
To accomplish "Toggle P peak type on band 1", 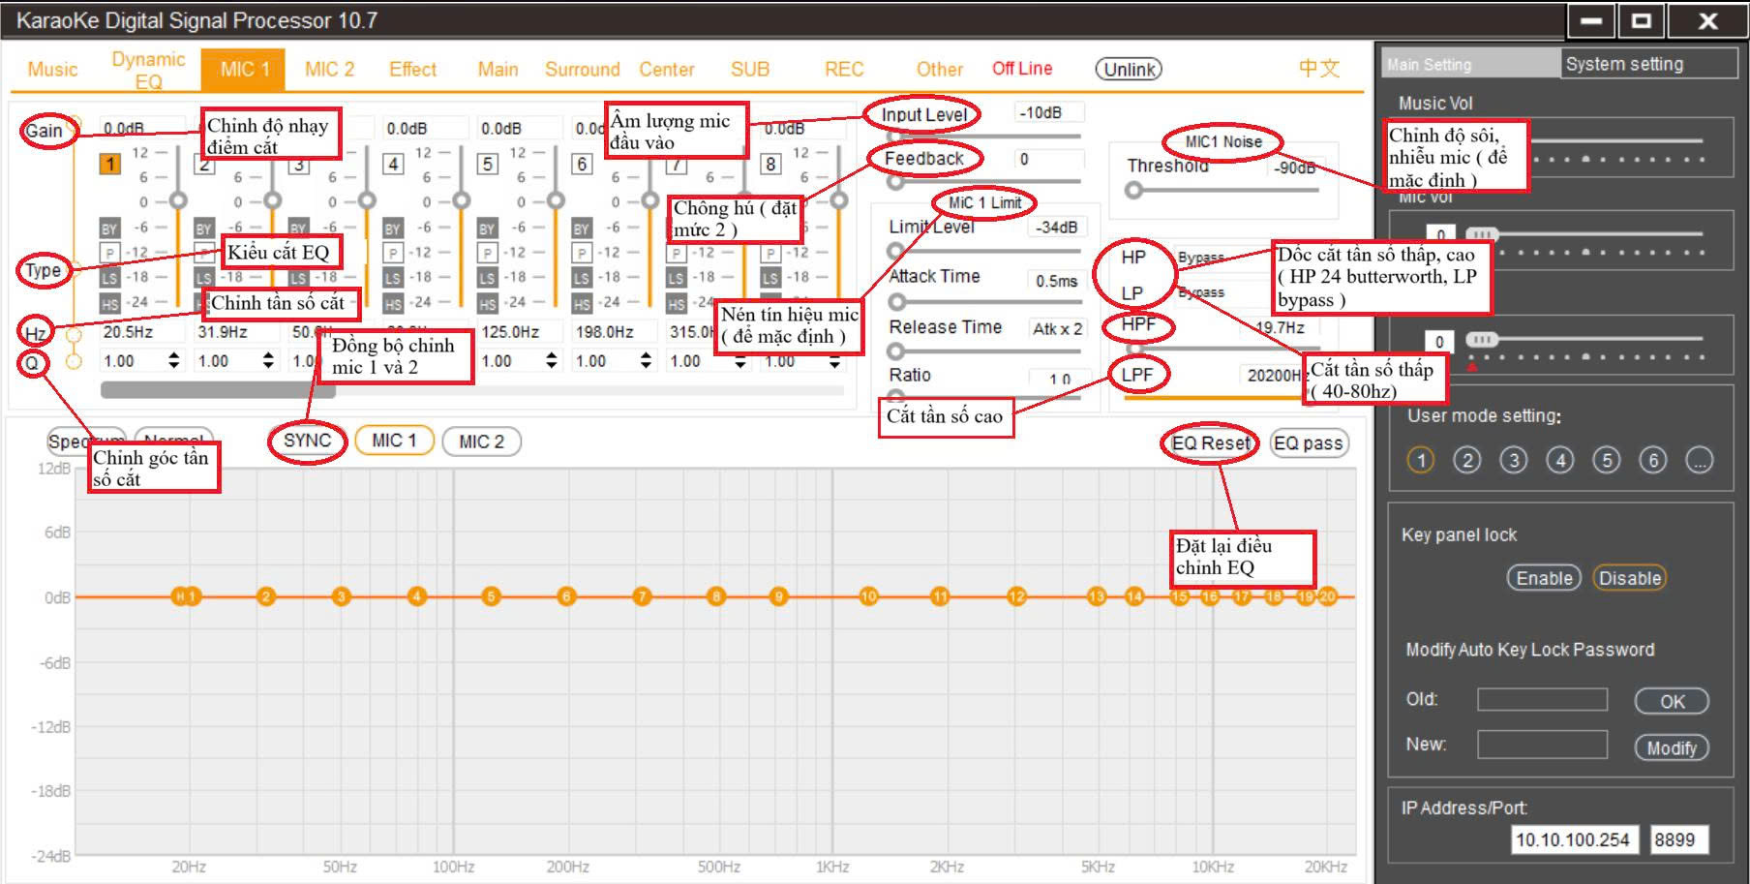I will (x=109, y=254).
